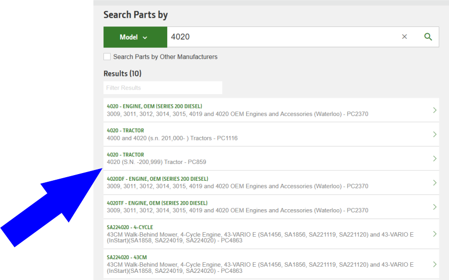This screenshot has width=449, height=280.
Task: Click chevron on the 4020TF engine row
Action: [435, 207]
